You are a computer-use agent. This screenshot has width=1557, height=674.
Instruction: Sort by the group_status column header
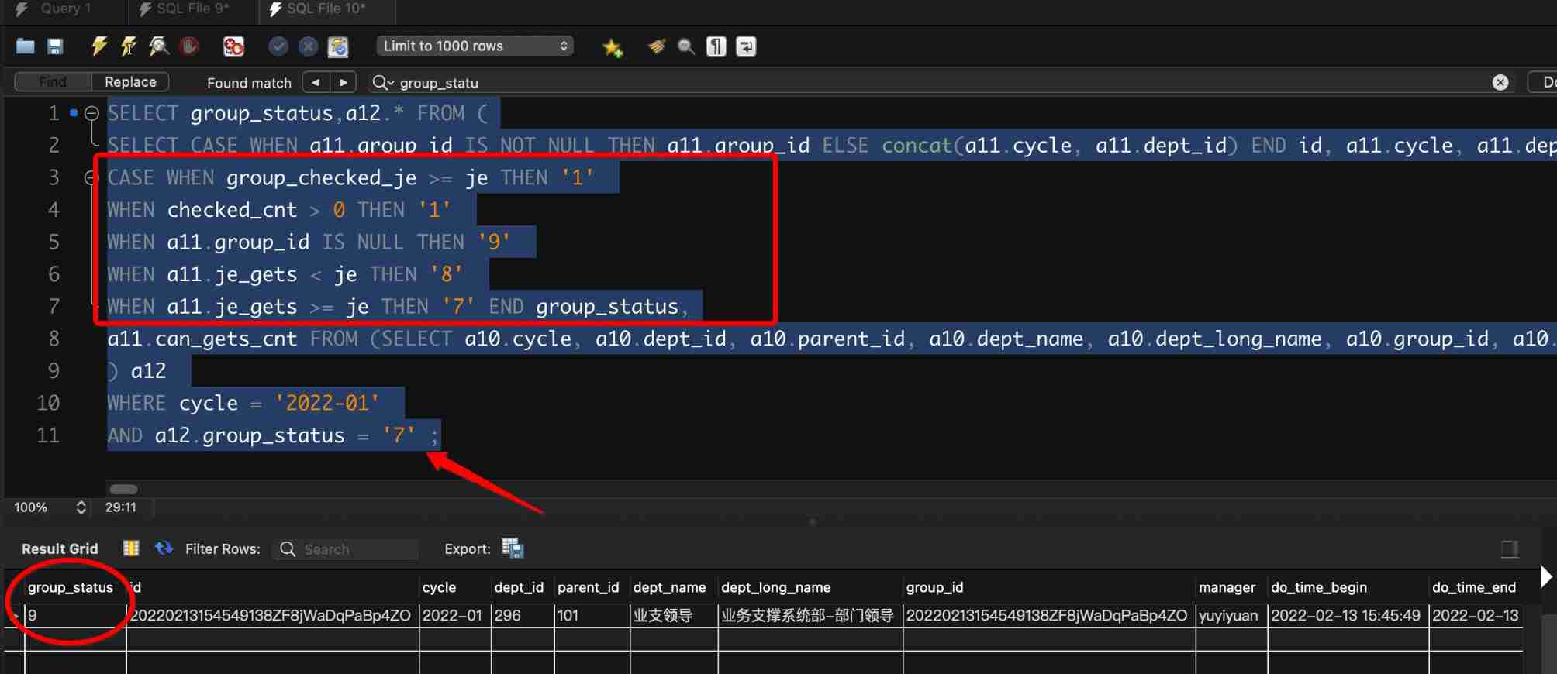tap(71, 587)
